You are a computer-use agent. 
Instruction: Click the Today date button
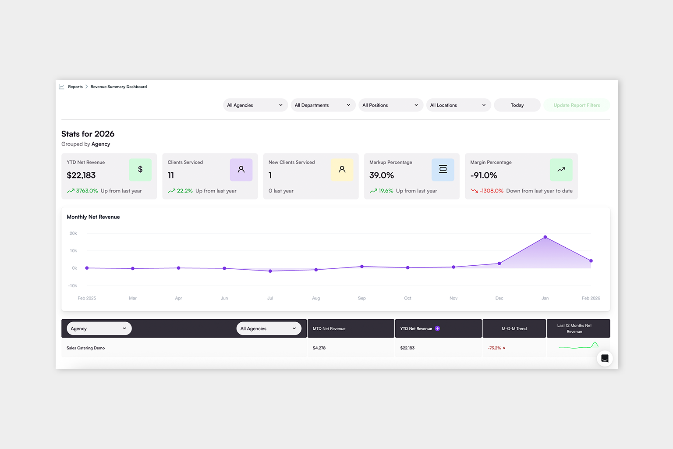517,105
